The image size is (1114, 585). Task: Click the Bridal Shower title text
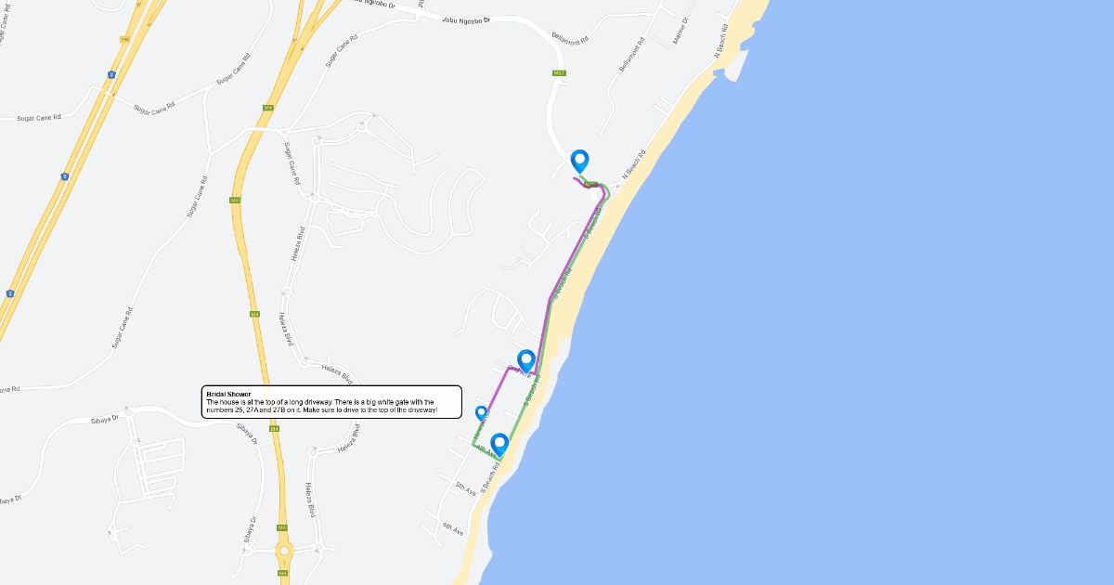click(228, 394)
